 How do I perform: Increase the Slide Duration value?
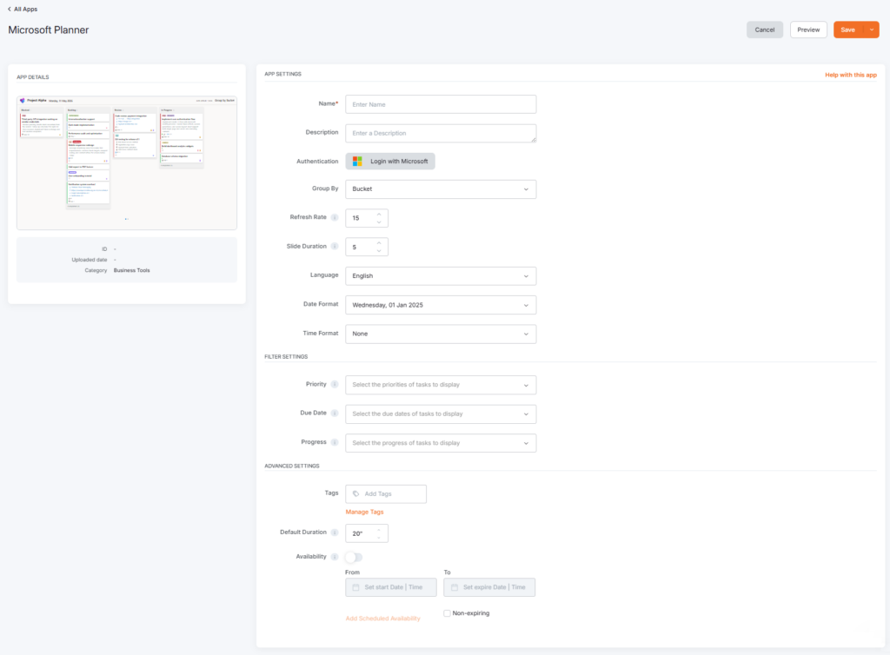coord(379,243)
